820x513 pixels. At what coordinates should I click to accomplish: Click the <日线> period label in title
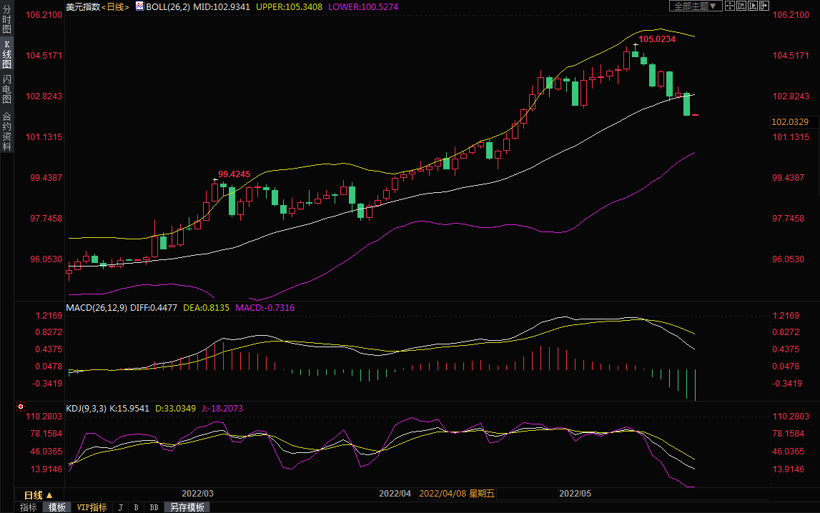click(x=115, y=6)
